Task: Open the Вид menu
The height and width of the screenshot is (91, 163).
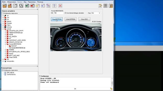Action: click(x=25, y=2)
